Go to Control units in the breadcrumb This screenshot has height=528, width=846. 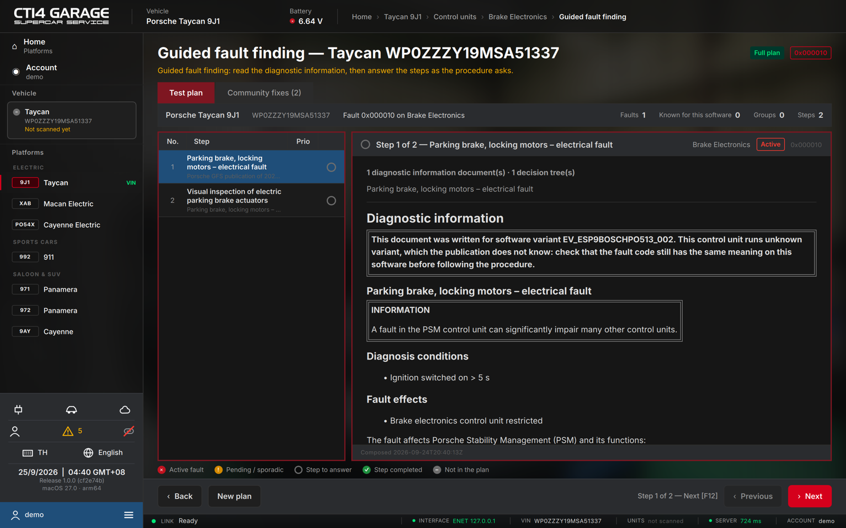tap(455, 17)
